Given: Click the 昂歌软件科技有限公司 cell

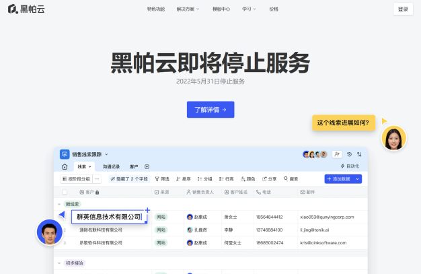Looking at the screenshot, I should [x=101, y=243].
